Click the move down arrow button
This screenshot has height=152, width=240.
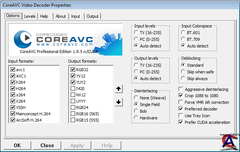(119, 102)
